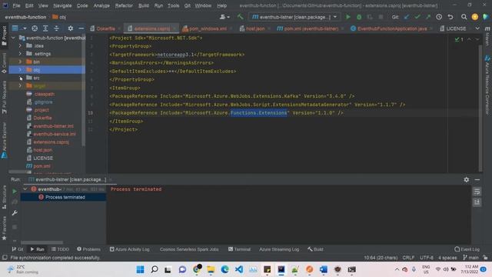
Task: Open the run configuration dropdown eventhub-listner
Action: 295,17
